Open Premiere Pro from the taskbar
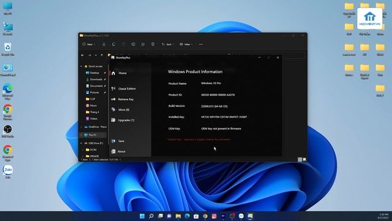 [223, 216]
